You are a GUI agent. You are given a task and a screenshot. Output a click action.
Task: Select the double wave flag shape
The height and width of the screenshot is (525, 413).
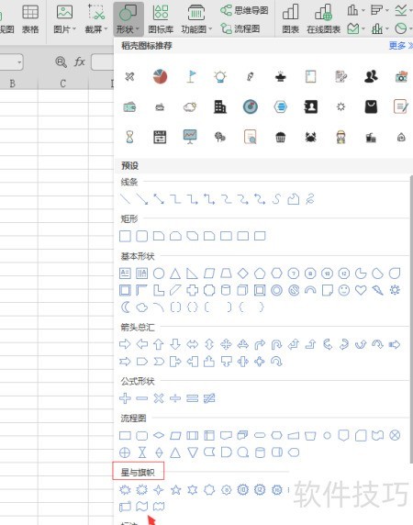click(159, 507)
